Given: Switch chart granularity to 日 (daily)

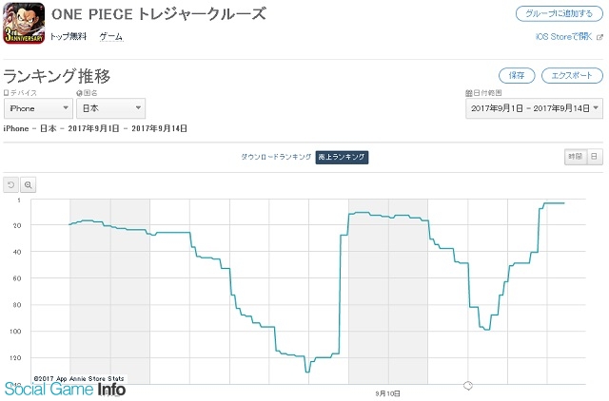Looking at the screenshot, I should coord(595,157).
